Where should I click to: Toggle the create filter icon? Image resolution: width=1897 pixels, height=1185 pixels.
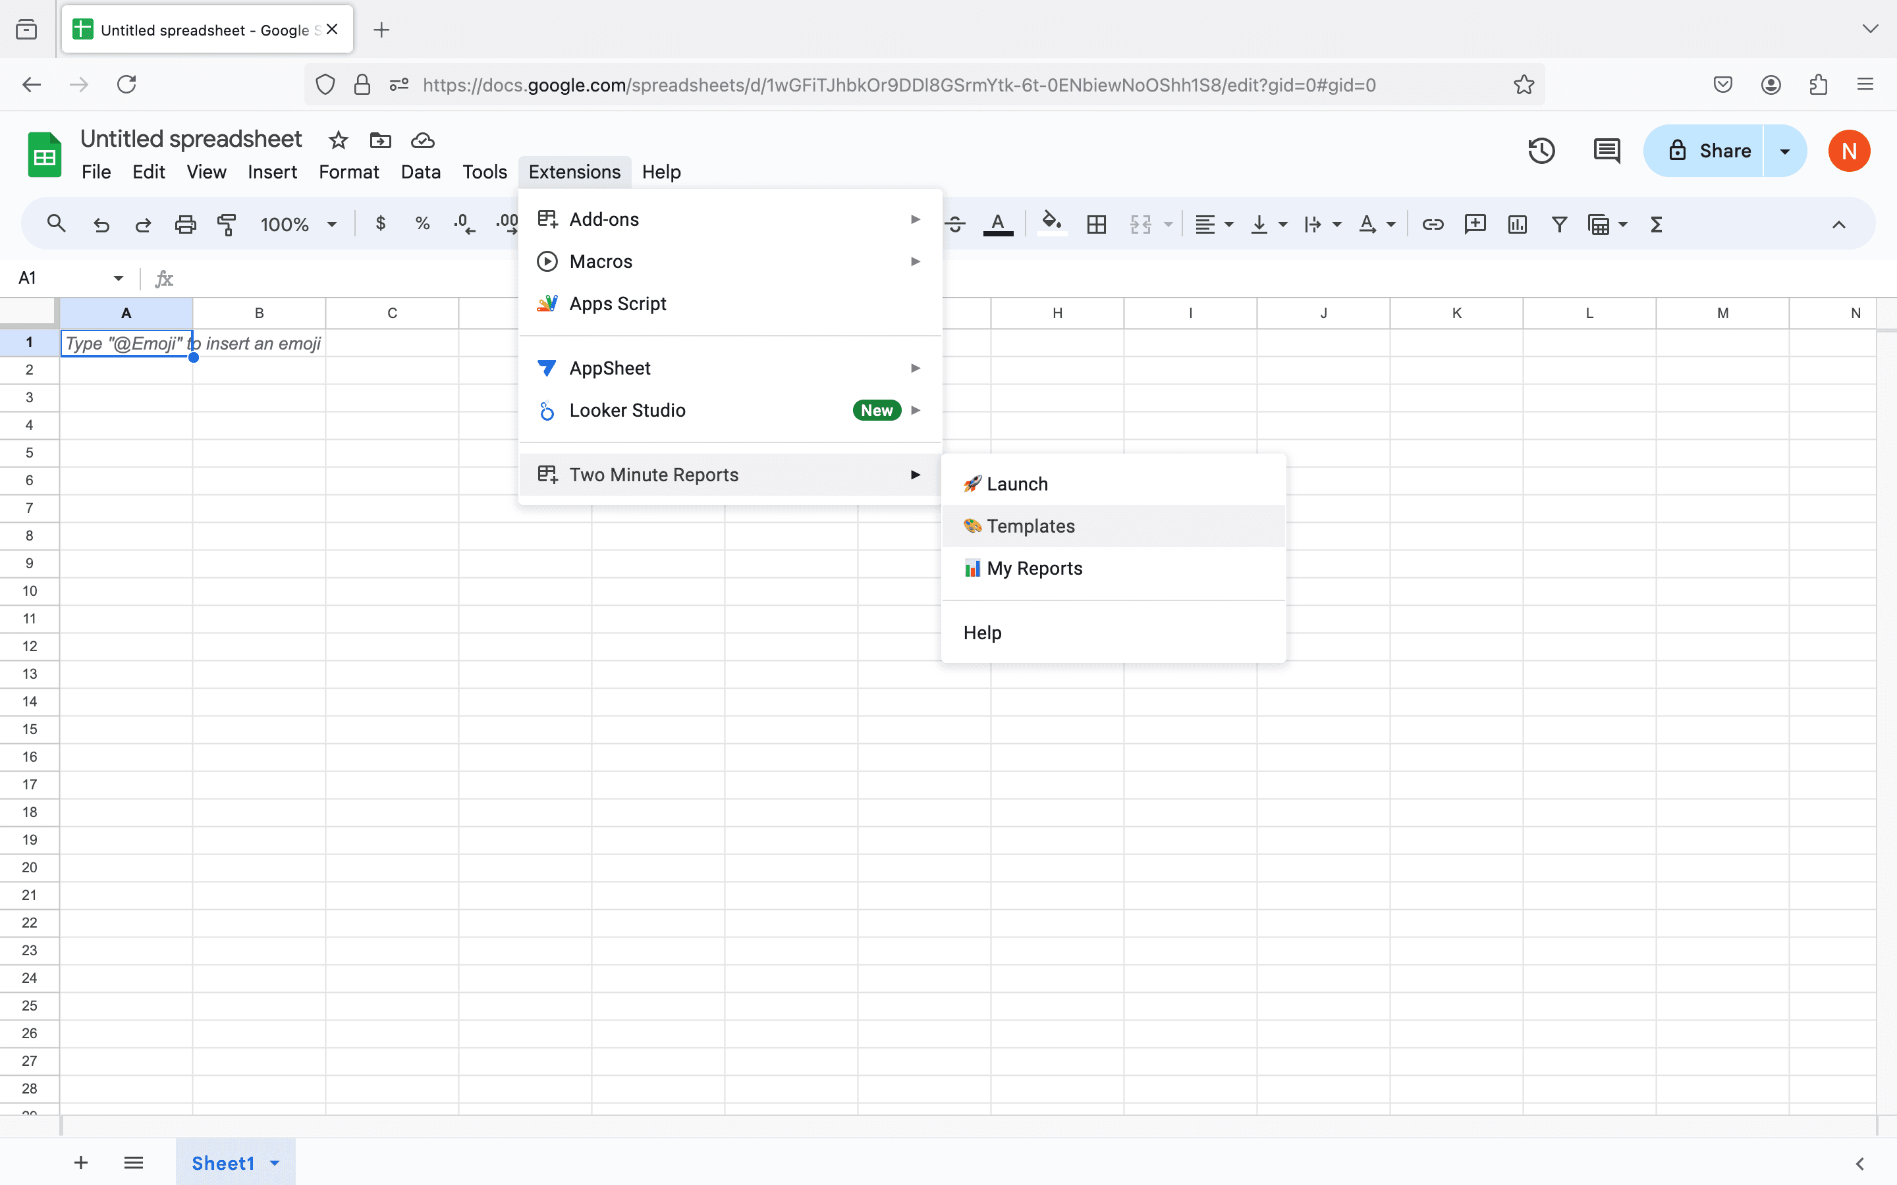click(1559, 225)
